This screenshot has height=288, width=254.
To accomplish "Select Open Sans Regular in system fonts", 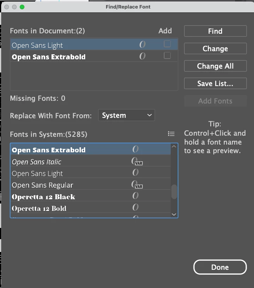I will 91,184.
